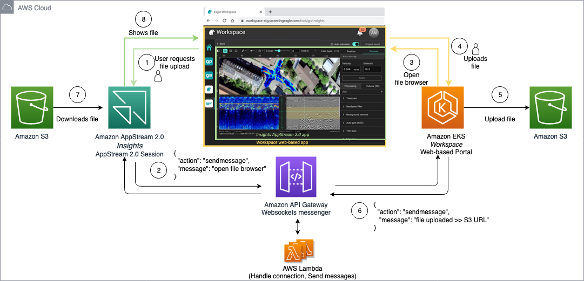
Task: Click the Workspace eagle logo
Action: pos(212,32)
